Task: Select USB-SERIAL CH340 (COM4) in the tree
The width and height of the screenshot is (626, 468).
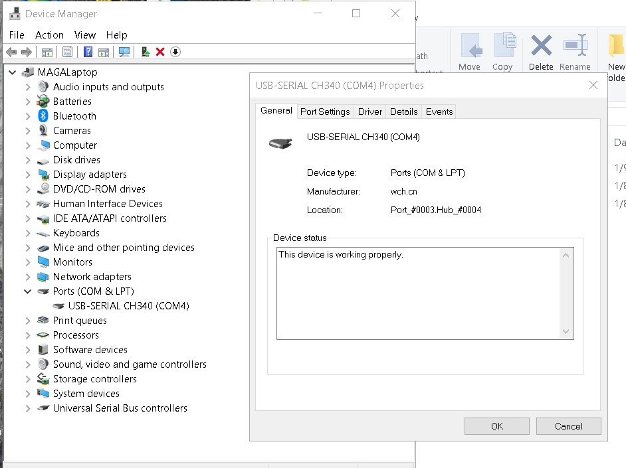Action: click(128, 306)
